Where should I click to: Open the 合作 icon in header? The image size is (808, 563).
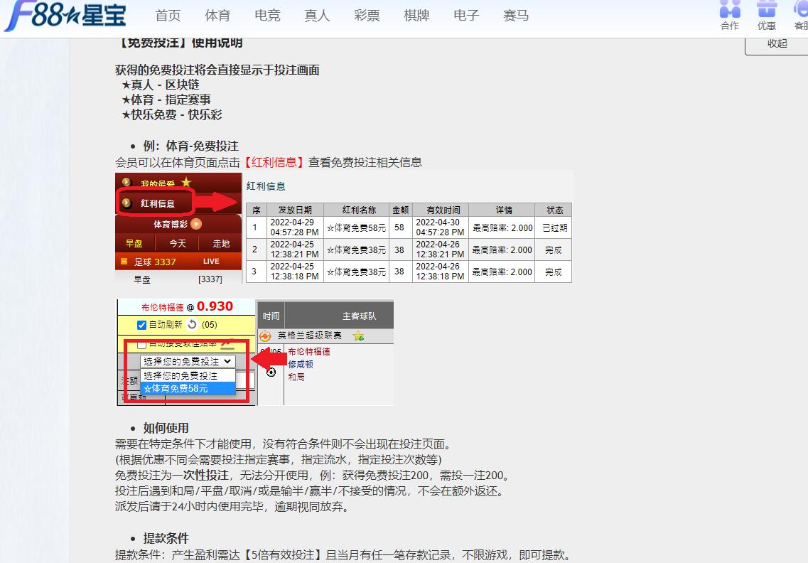coord(730,16)
